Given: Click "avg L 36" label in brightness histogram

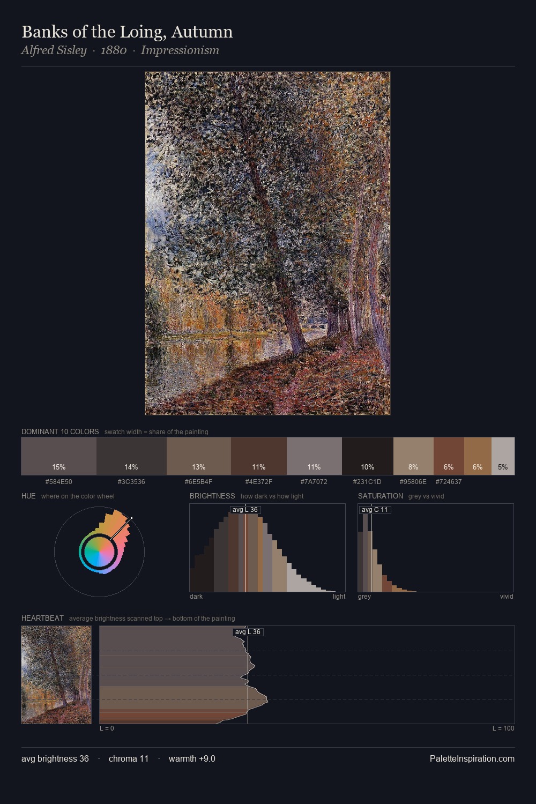Looking at the screenshot, I should tap(245, 510).
